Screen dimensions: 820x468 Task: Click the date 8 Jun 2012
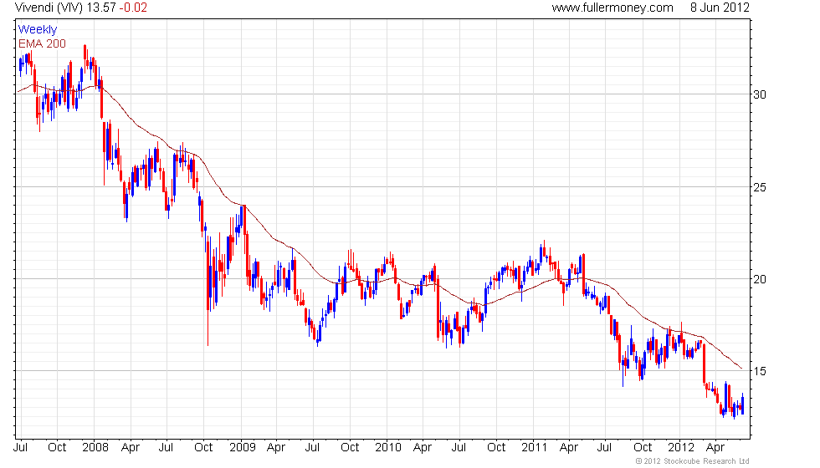coord(720,8)
